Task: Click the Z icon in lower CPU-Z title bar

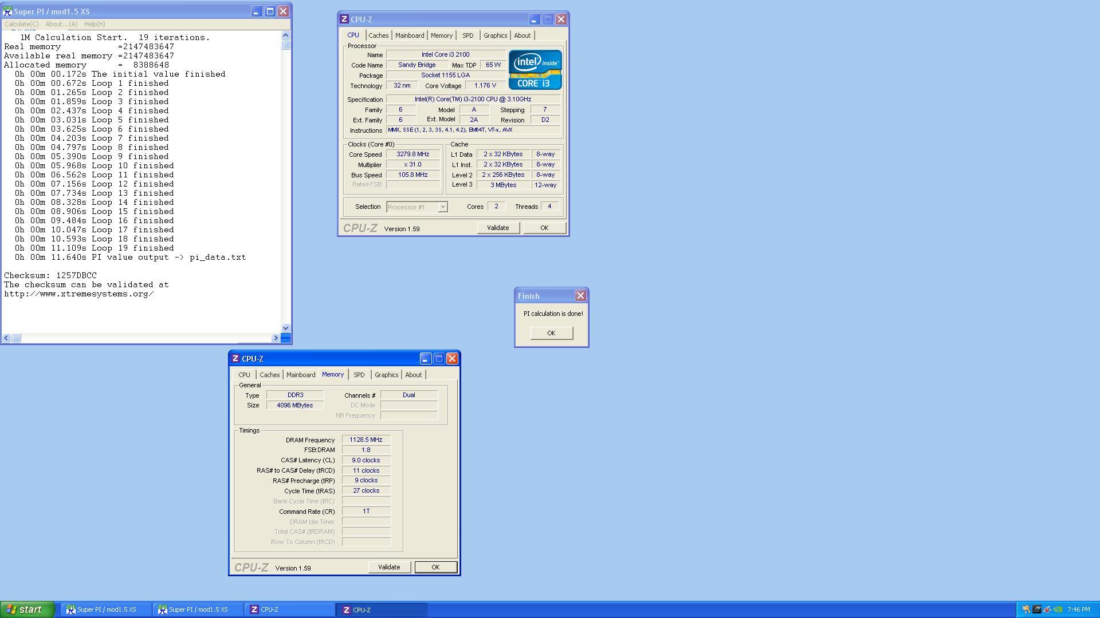Action: (235, 358)
